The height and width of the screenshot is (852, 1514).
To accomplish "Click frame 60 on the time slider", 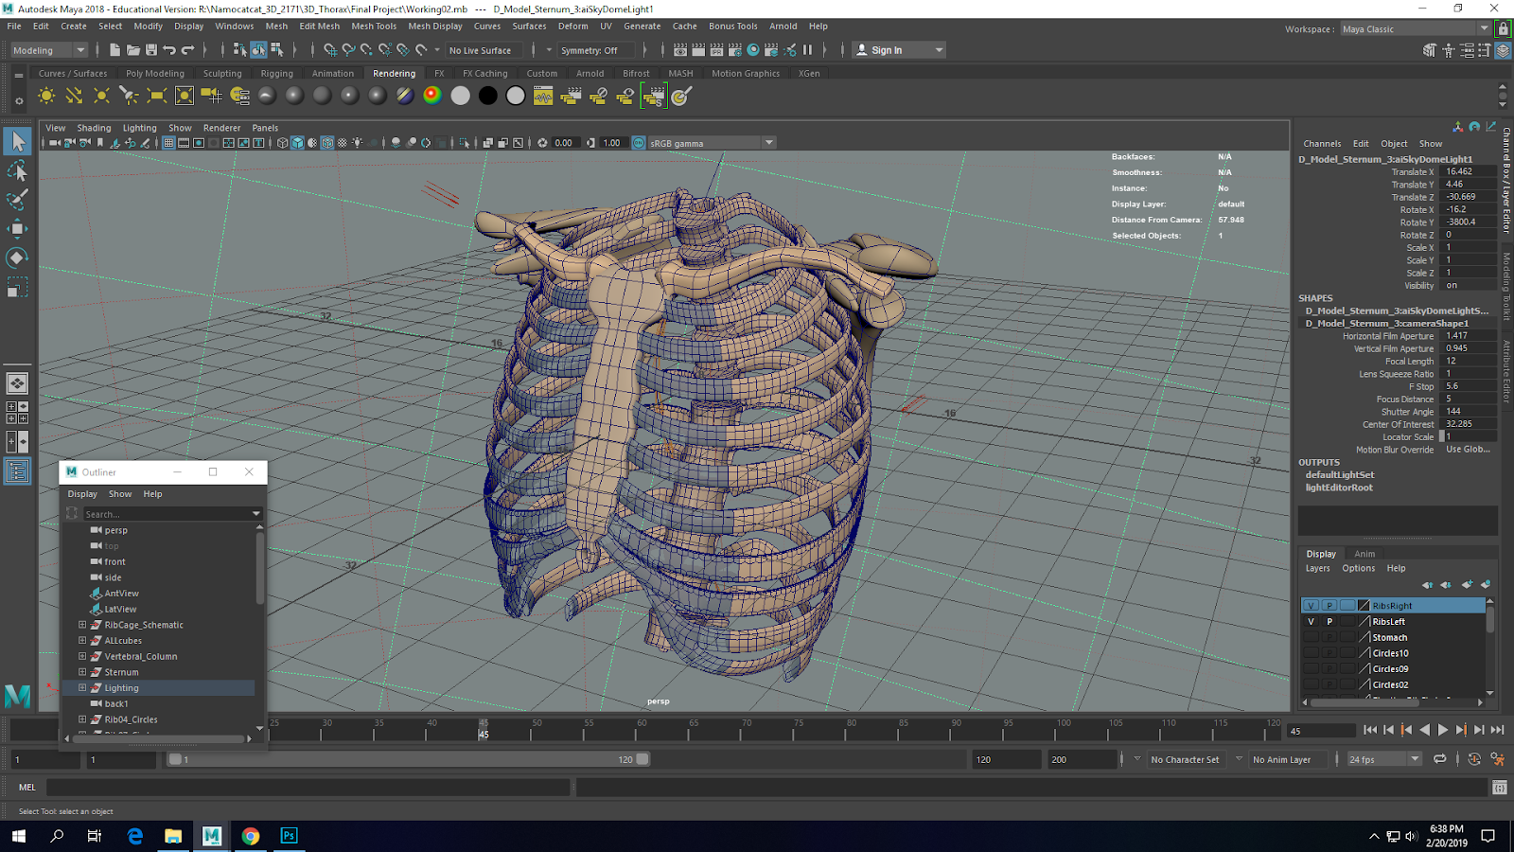I will [640, 731].
